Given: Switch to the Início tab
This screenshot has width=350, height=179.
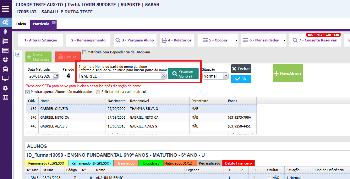Looking at the screenshot, I should coord(21,24).
